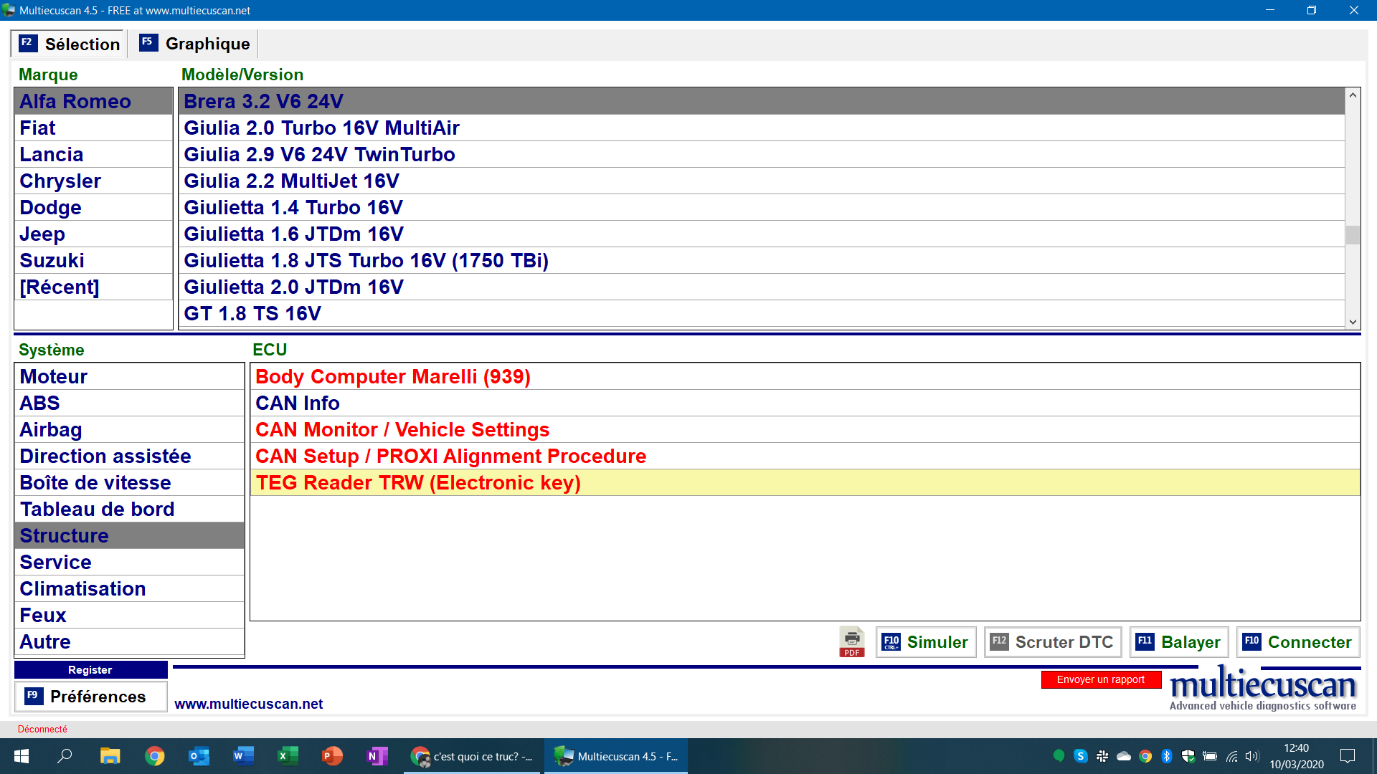Open Préférences with the F9 button

[90, 697]
